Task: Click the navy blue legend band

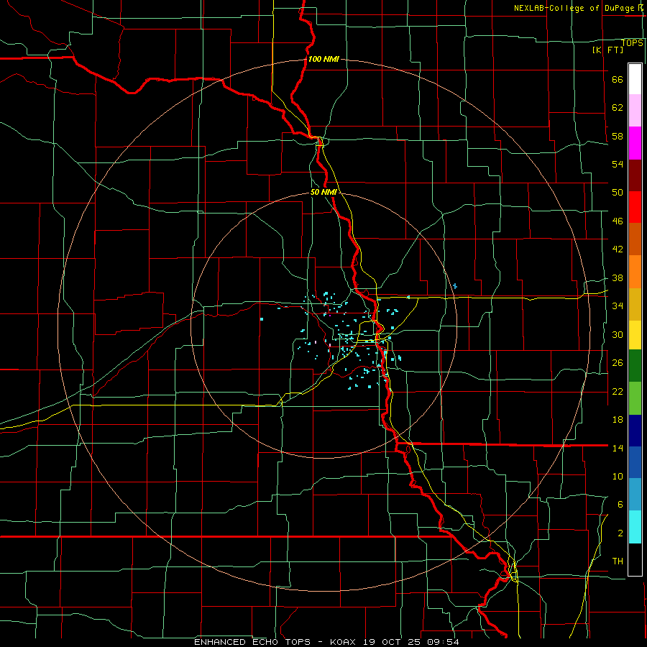Action: tap(635, 431)
